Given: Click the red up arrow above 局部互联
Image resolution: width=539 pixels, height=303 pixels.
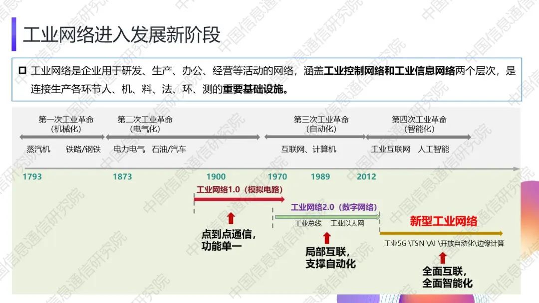Looking at the screenshot, I should coord(327,238).
